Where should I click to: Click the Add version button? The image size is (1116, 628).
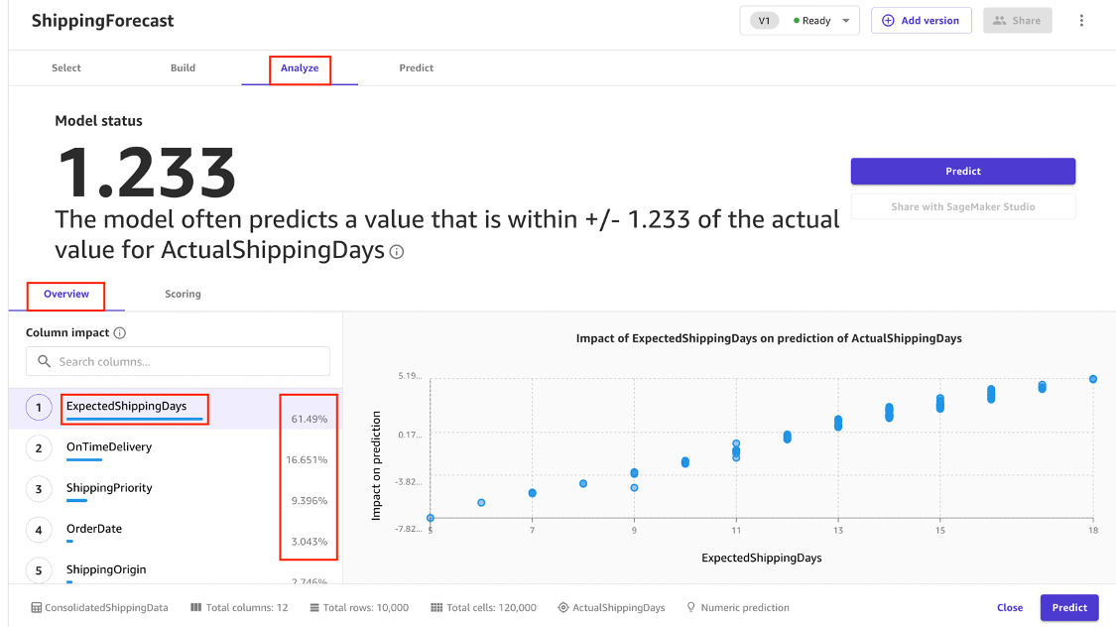coord(921,20)
